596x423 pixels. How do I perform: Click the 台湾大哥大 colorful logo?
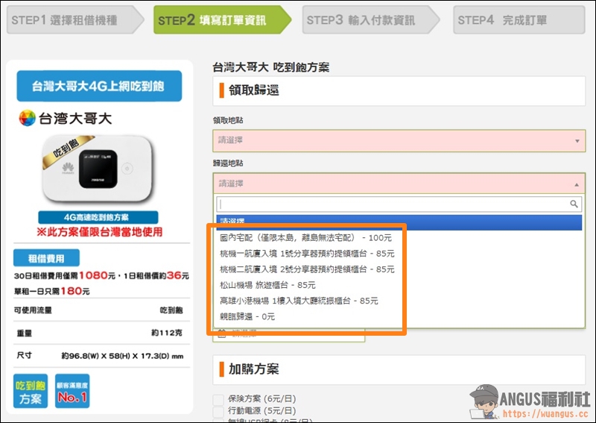28,118
